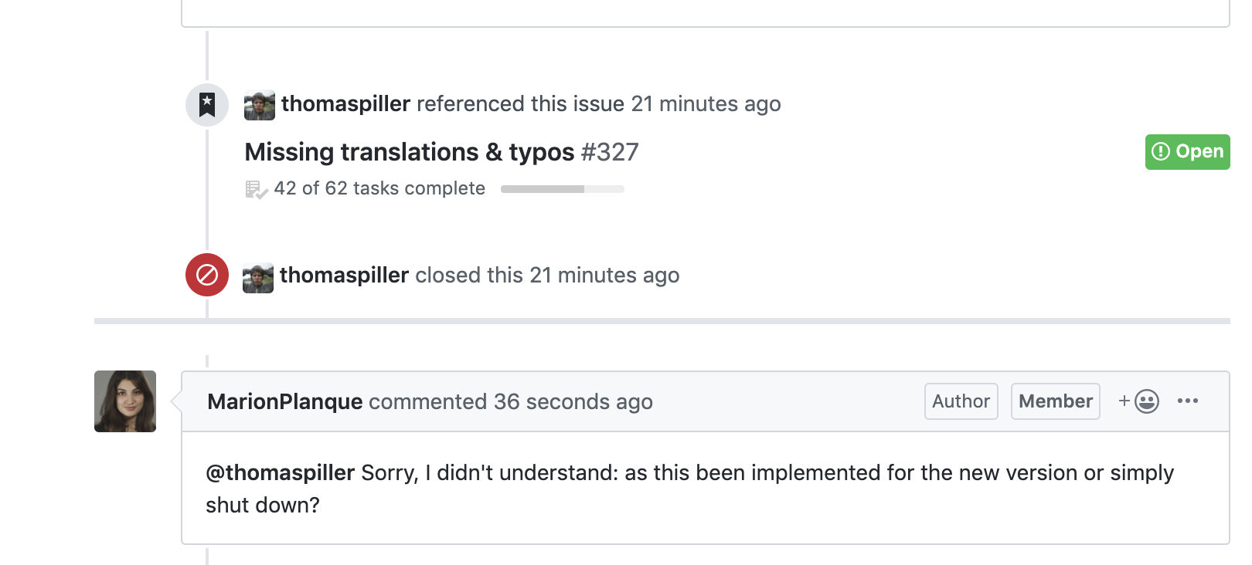Click the Member badge on the comment

1055,401
